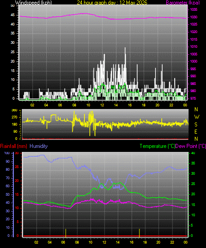Click the yellow marker near 17 on rainfall chart
This screenshot has width=206, height=248.
[x=139, y=233]
